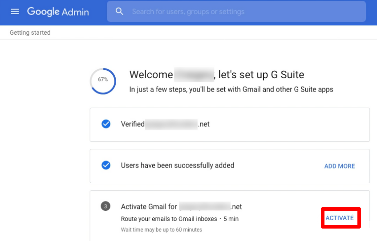Click ADD MORE users link
The image size is (377, 241).
[340, 166]
